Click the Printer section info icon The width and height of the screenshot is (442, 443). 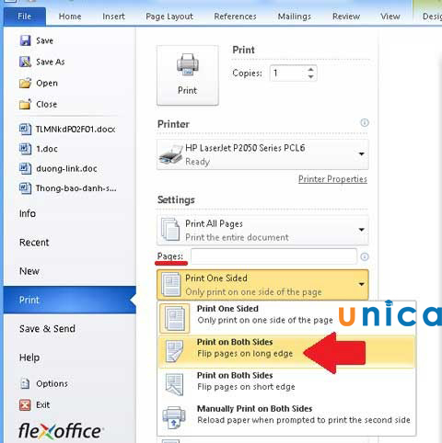(365, 123)
